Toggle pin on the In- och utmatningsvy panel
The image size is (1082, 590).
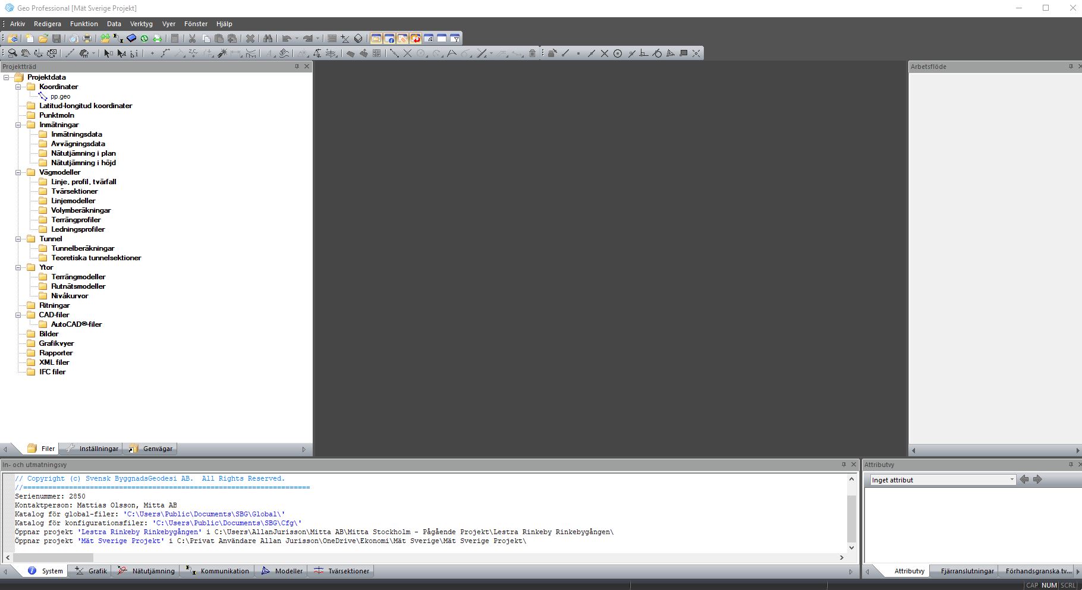[x=844, y=465]
